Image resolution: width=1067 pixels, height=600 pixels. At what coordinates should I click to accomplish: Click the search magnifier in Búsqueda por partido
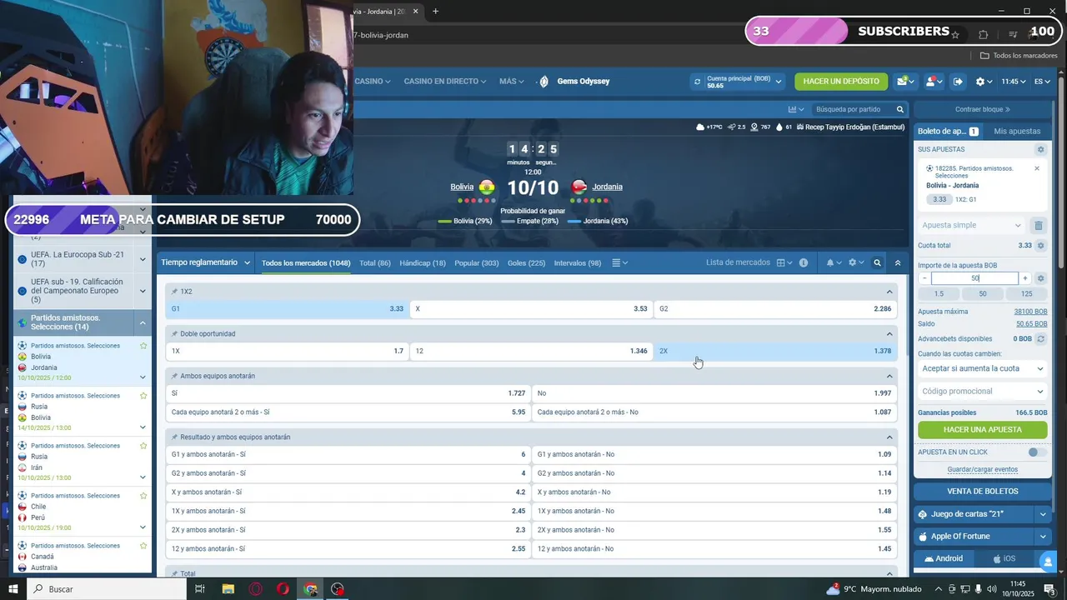point(900,109)
